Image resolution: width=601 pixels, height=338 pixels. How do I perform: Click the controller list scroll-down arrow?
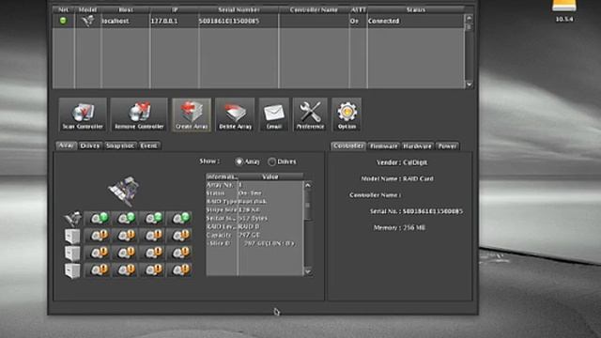pyautogui.click(x=470, y=84)
